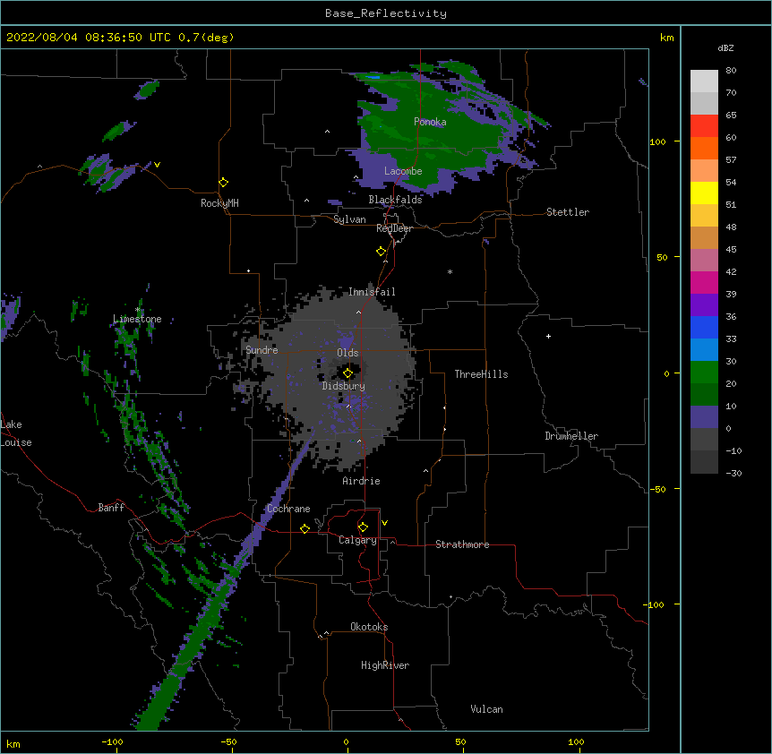
Task: Click the radar site diamond between Olds and Didsbury
Action: [x=348, y=373]
